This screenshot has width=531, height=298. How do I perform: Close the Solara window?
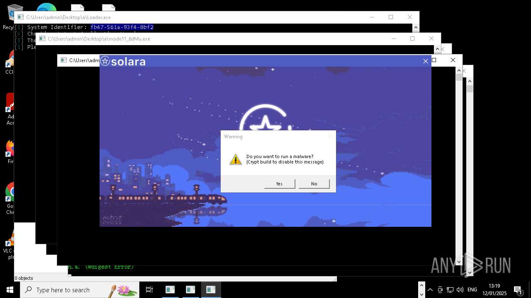[x=425, y=61]
